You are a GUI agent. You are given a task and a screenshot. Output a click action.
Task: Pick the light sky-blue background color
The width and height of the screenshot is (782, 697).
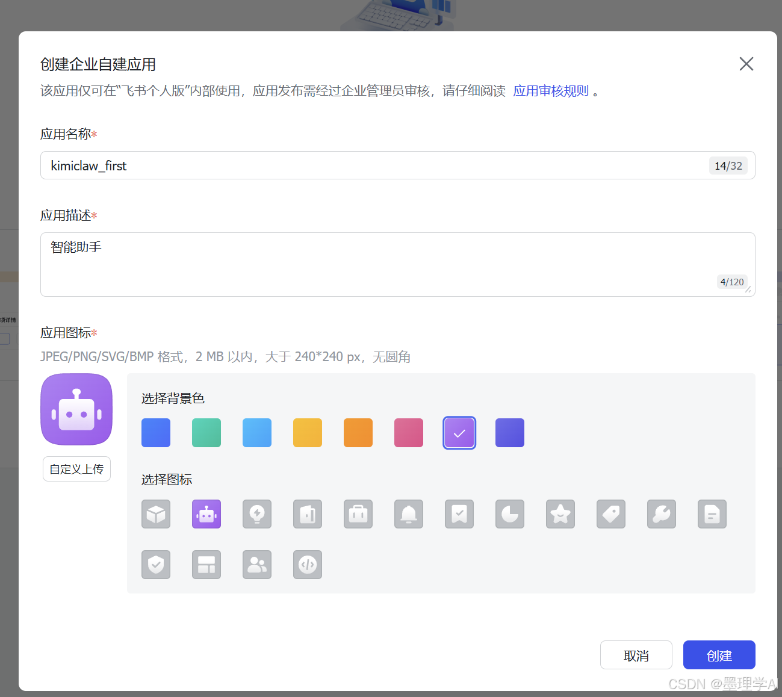[x=257, y=433]
